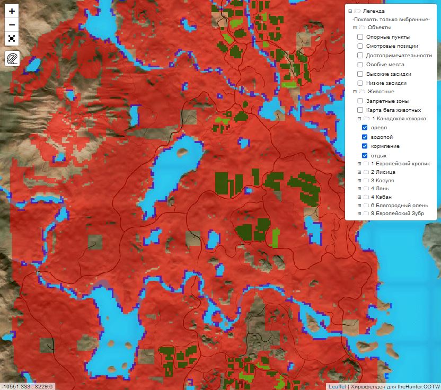Collapse the Объекты group
441x390 pixels.
(x=355, y=28)
